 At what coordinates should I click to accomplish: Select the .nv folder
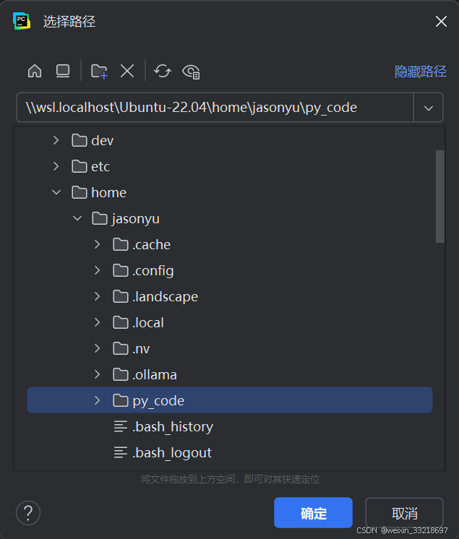coord(230,348)
